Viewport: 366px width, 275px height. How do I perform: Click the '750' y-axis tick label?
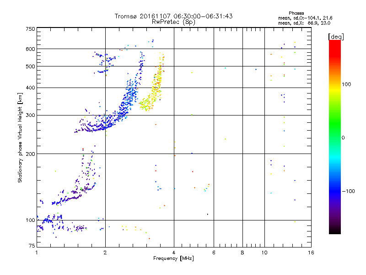pyautogui.click(x=30, y=29)
